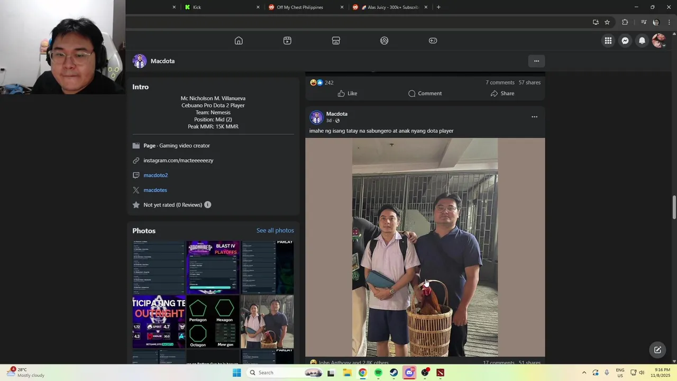Open the Facebook menu grid icon
677x381 pixels.
click(608, 41)
